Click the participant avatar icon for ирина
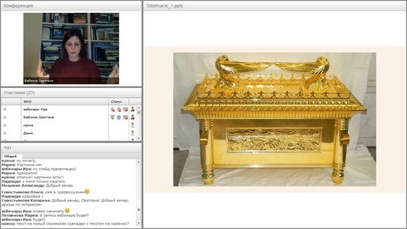The width and height of the screenshot is (407, 229). [x=133, y=125]
